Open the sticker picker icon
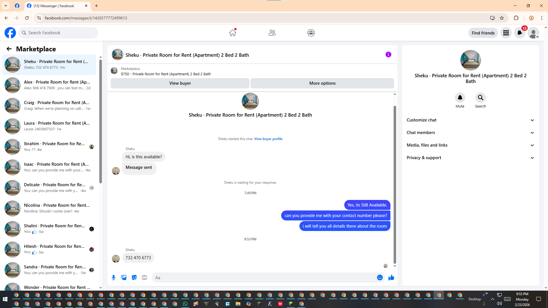The image size is (548, 308). click(x=134, y=277)
